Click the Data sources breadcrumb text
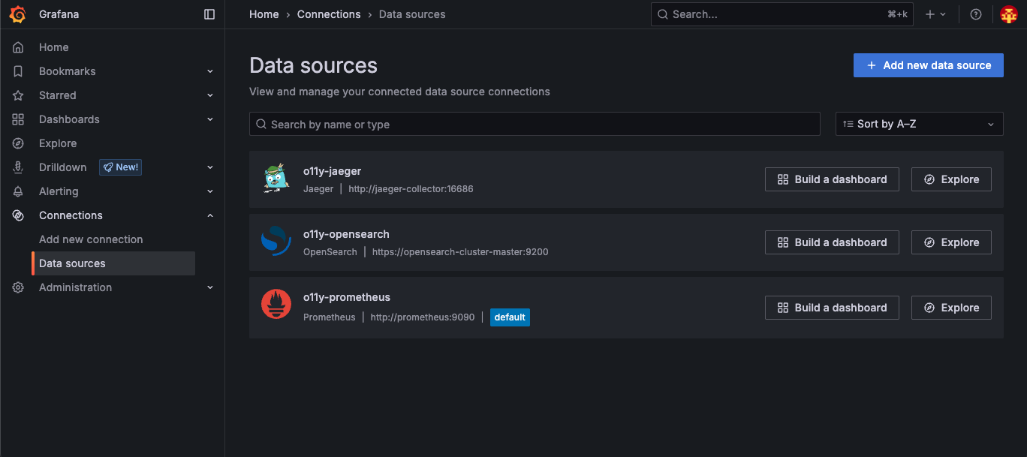The image size is (1027, 457). click(x=412, y=14)
